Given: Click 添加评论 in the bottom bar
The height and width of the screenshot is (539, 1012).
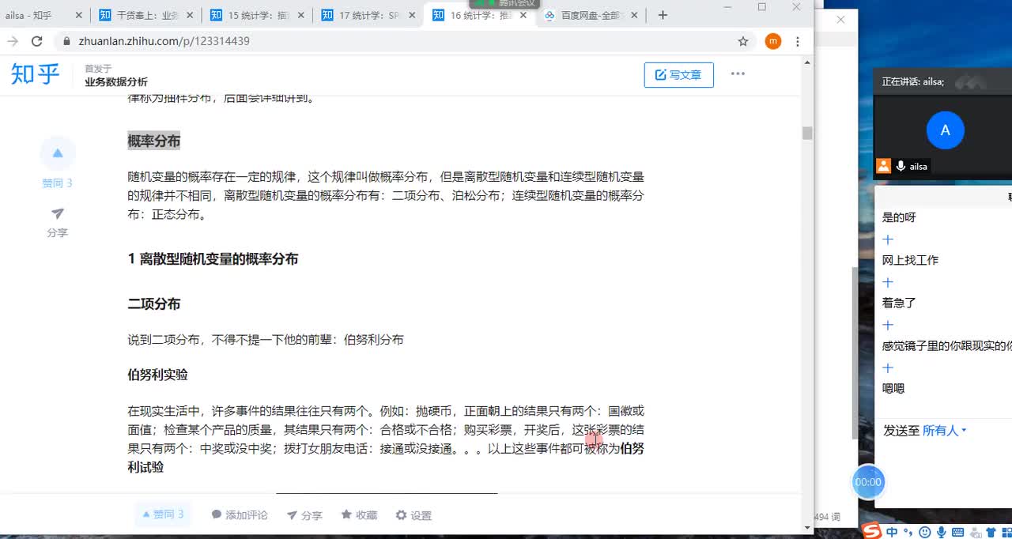Looking at the screenshot, I should click(240, 515).
